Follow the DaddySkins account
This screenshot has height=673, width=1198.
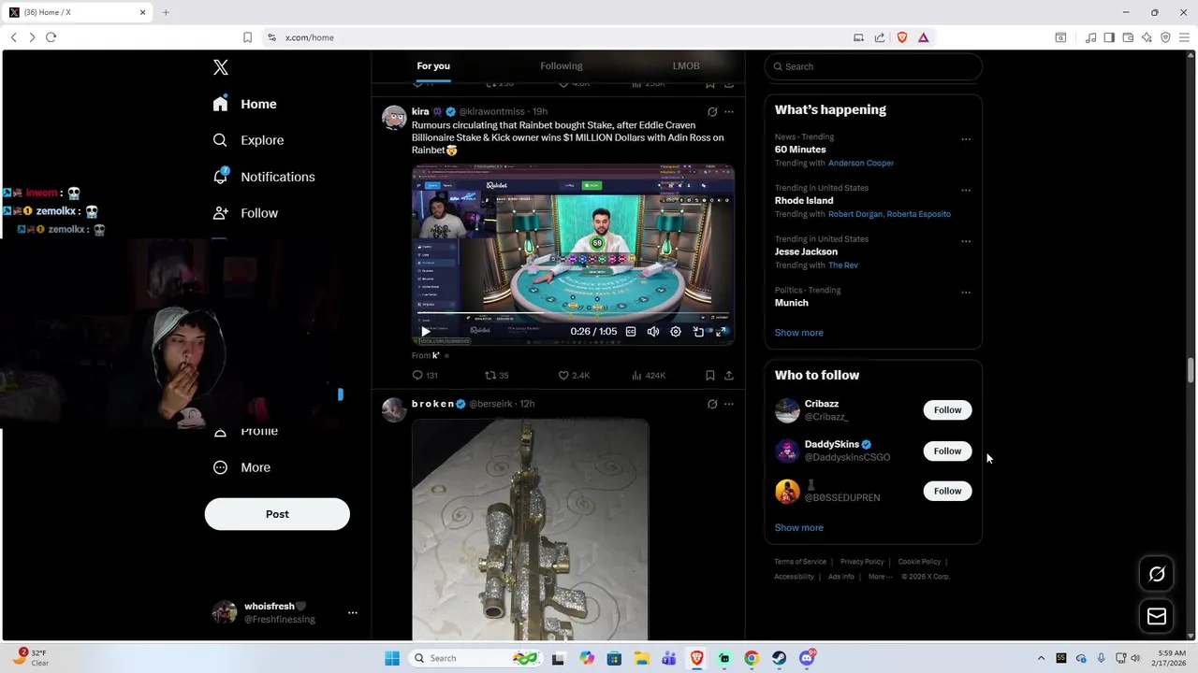coord(947,451)
